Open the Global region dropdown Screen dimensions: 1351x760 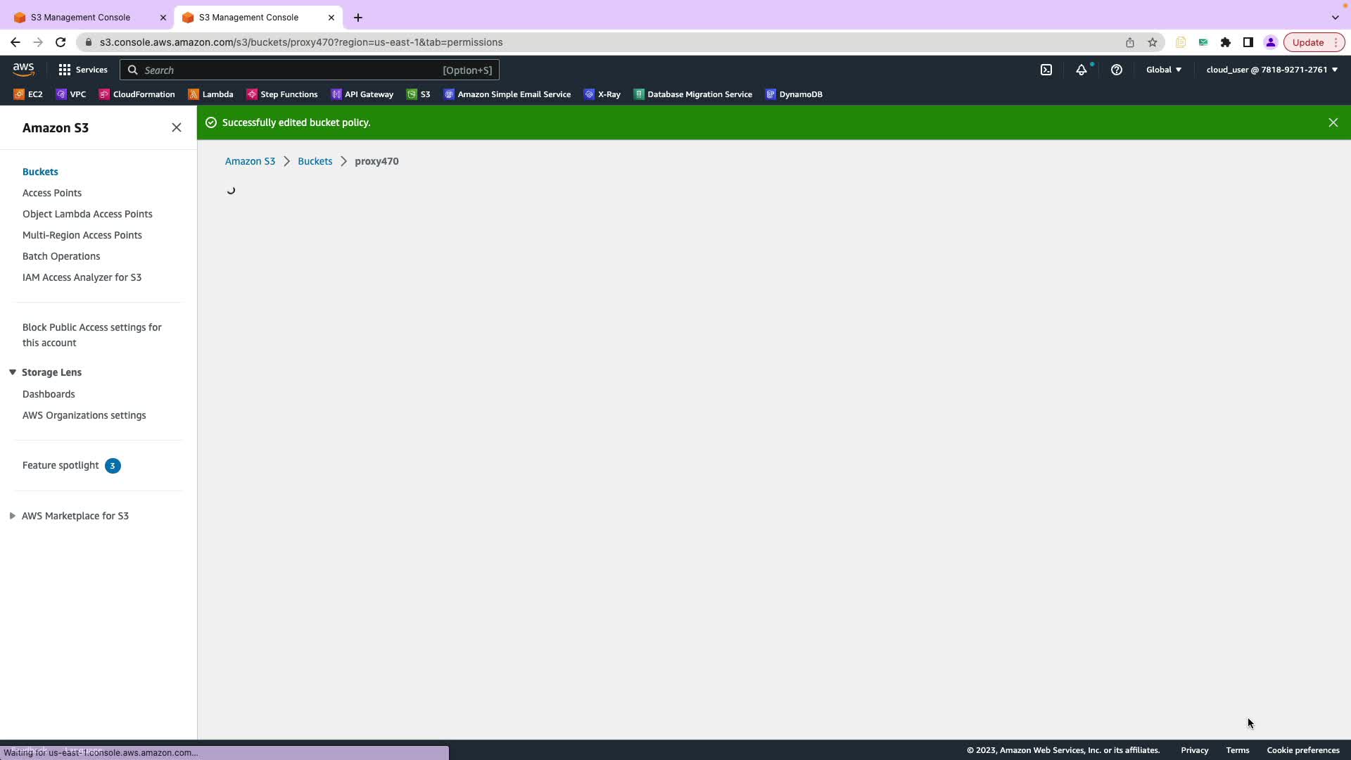click(1163, 70)
